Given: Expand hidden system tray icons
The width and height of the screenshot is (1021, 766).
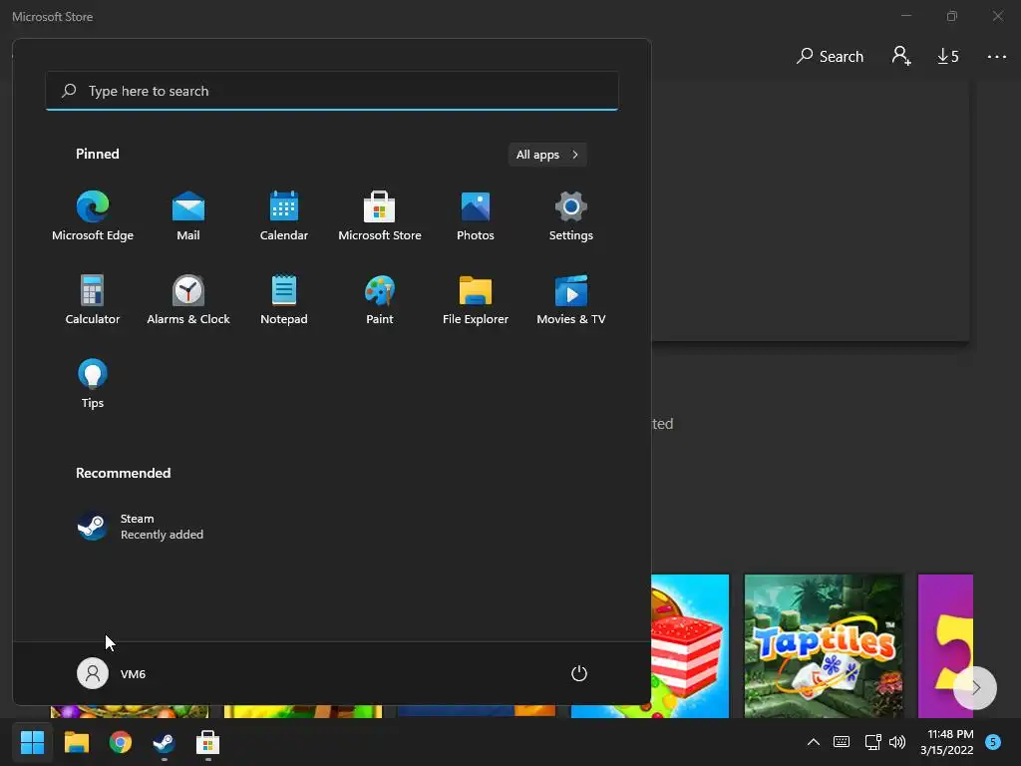Looking at the screenshot, I should [x=814, y=742].
